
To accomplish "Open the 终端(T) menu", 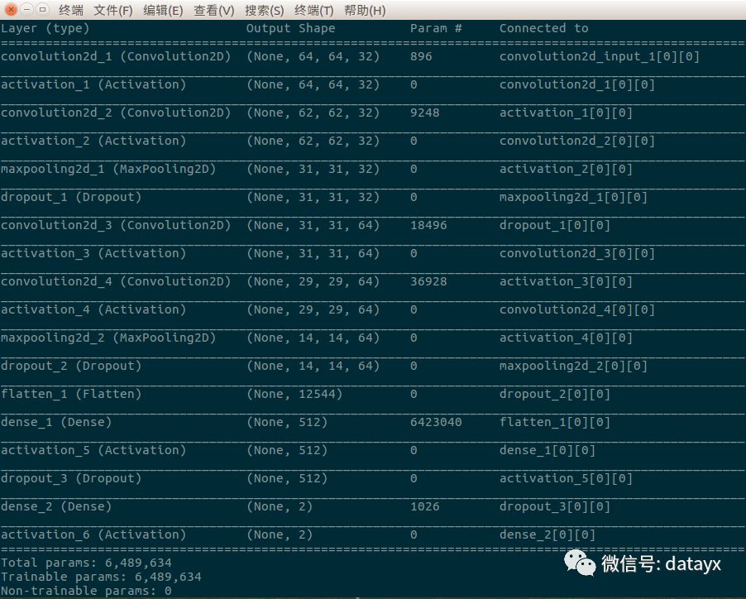I will pos(314,10).
